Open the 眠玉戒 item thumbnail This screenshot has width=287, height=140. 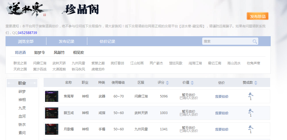pyautogui.click(x=52, y=113)
